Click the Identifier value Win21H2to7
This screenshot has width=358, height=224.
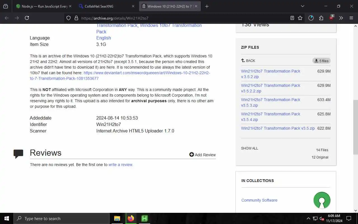coord(109,124)
